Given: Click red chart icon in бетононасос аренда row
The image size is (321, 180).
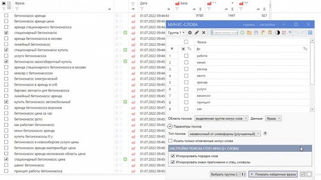Looking at the screenshot, I should click(x=133, y=16).
